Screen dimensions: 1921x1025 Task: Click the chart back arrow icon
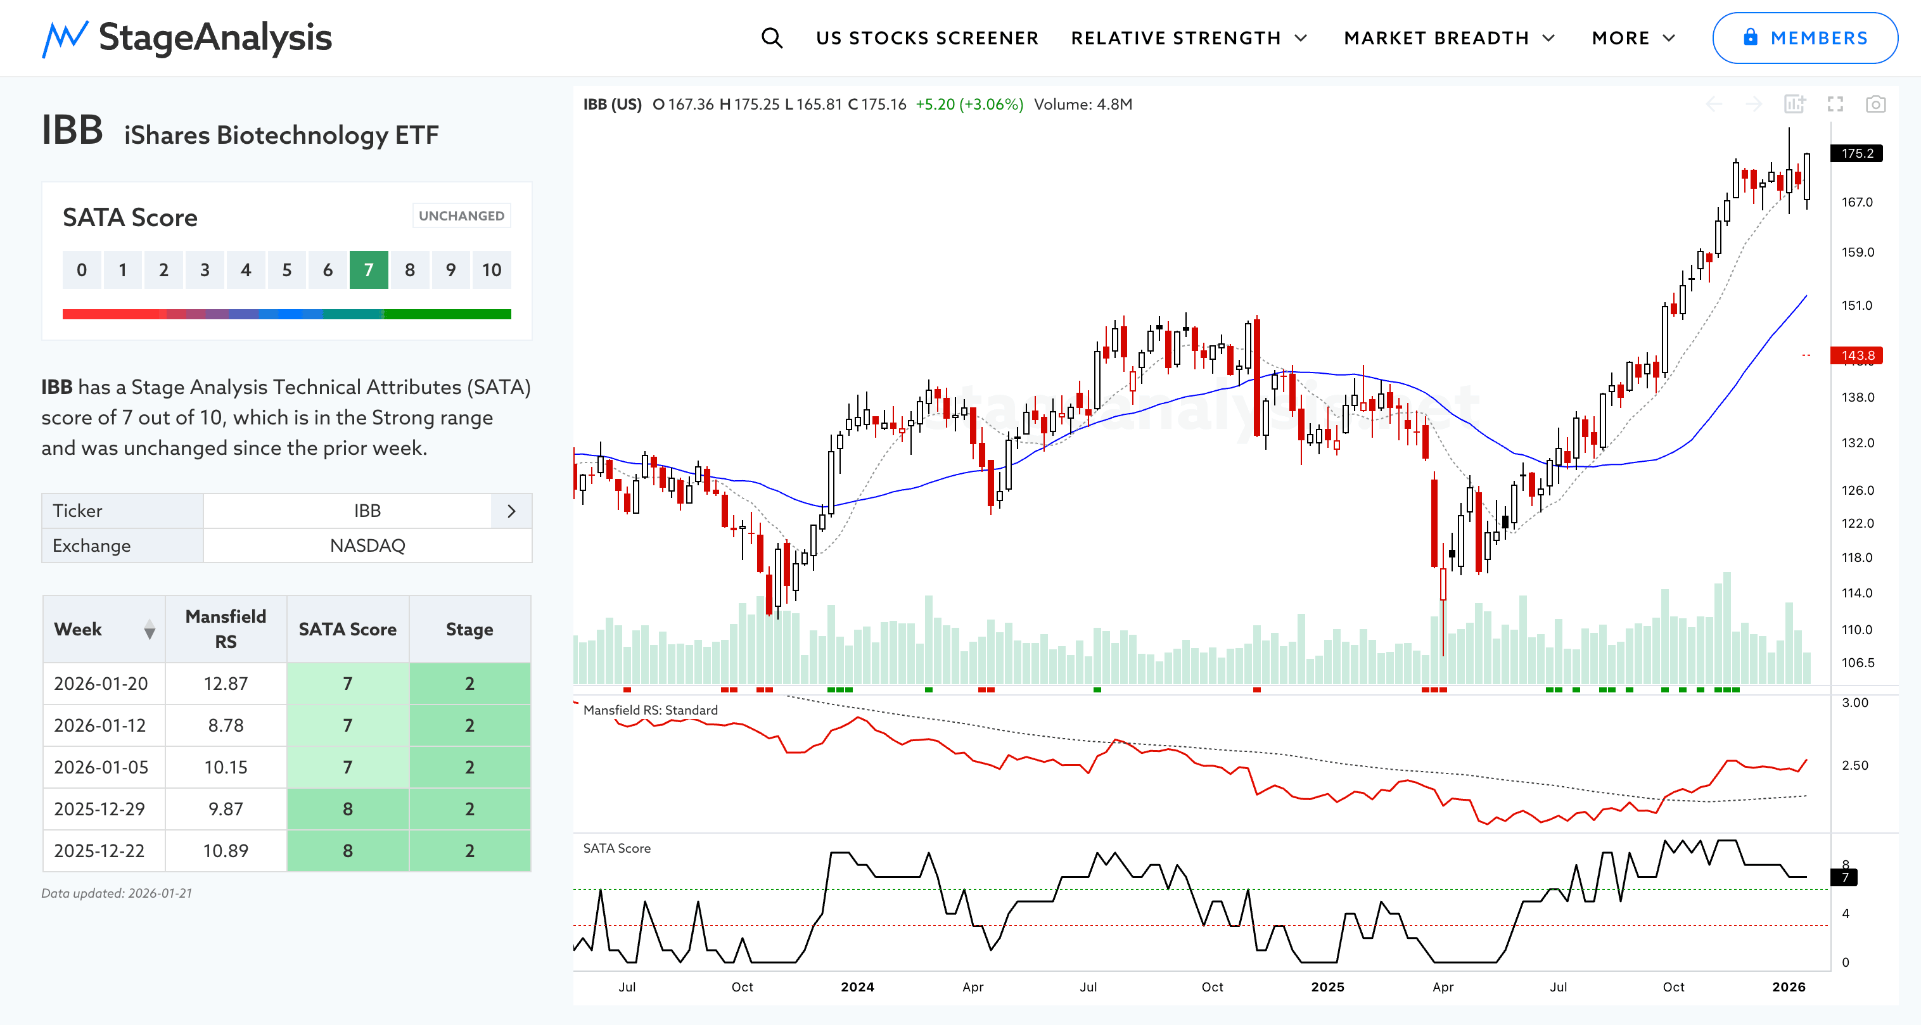click(x=1714, y=105)
